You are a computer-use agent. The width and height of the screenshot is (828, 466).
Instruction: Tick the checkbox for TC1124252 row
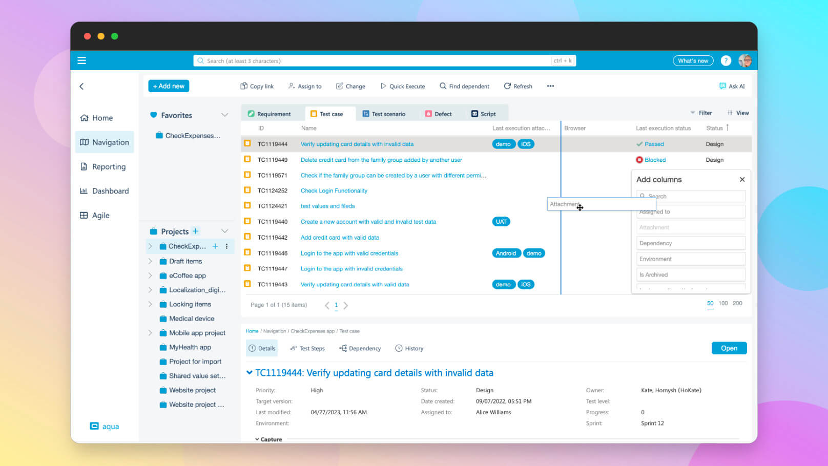coord(247,190)
